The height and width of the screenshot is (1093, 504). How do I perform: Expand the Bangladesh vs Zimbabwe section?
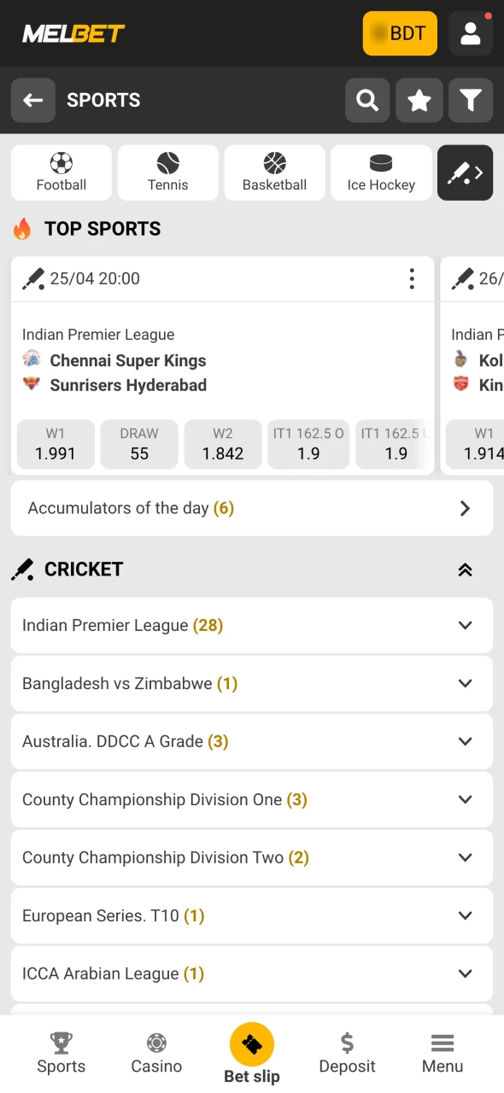(252, 683)
